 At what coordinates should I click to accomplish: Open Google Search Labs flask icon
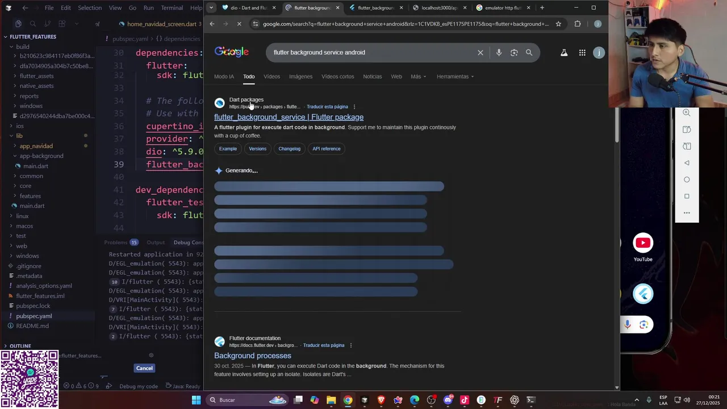click(564, 52)
